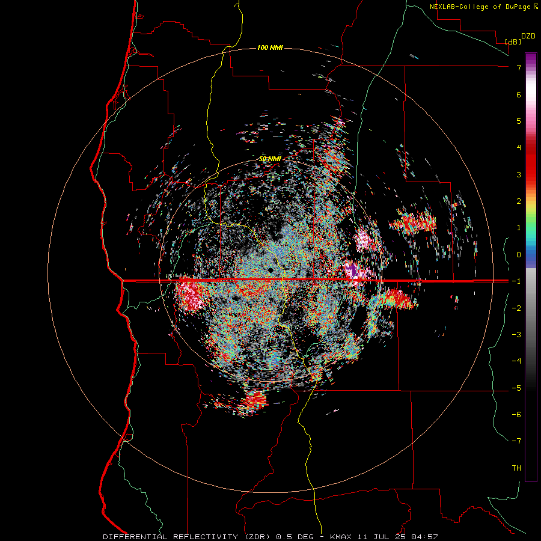541x541 pixels.
Task: Click the 0.5 DEG elevation text
Action: [295, 537]
